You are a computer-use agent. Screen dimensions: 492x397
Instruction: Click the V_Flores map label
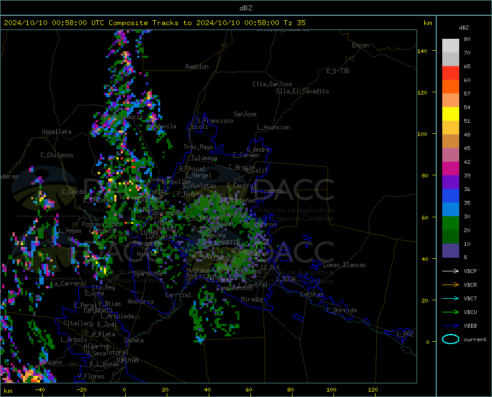pyautogui.click(x=91, y=376)
